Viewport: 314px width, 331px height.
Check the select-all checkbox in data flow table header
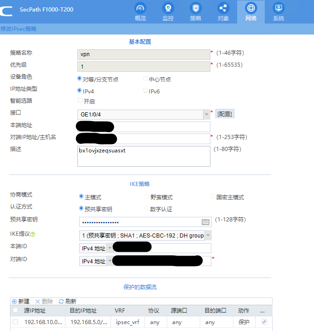15,310
